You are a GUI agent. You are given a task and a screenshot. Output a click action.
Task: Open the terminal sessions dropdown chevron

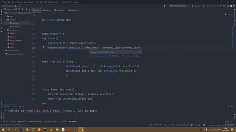(23, 107)
